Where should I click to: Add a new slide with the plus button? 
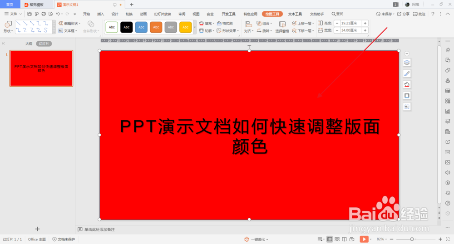(x=37, y=229)
